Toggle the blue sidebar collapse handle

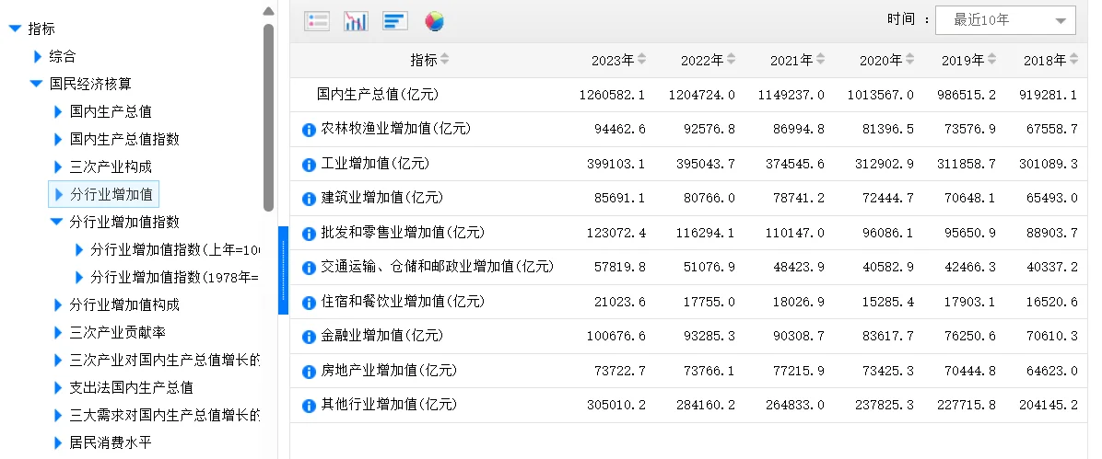pyautogui.click(x=283, y=270)
